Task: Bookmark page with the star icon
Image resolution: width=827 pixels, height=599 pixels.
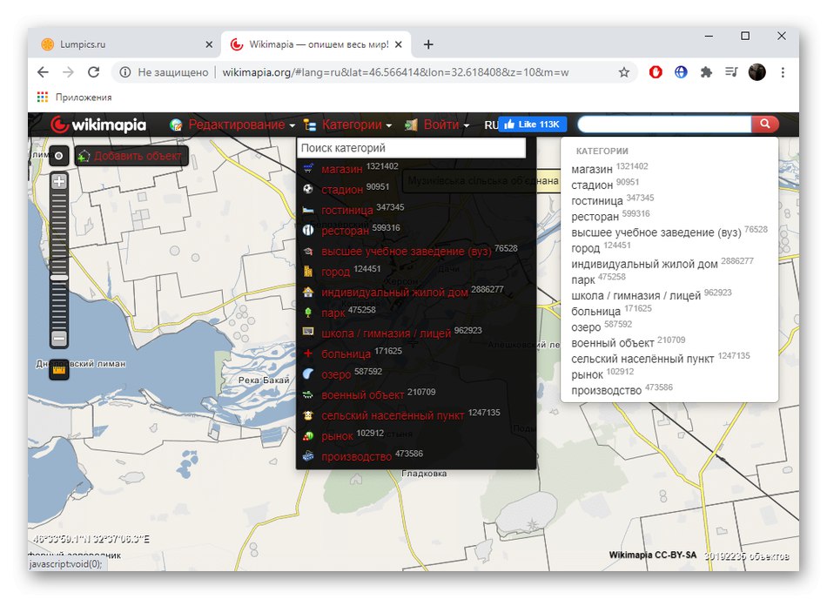Action: pos(623,72)
